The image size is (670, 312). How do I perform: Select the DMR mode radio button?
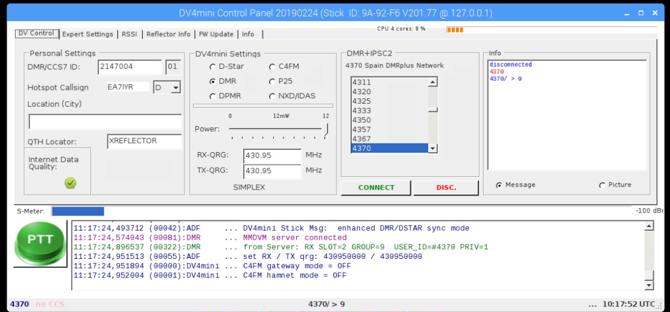pos(212,81)
